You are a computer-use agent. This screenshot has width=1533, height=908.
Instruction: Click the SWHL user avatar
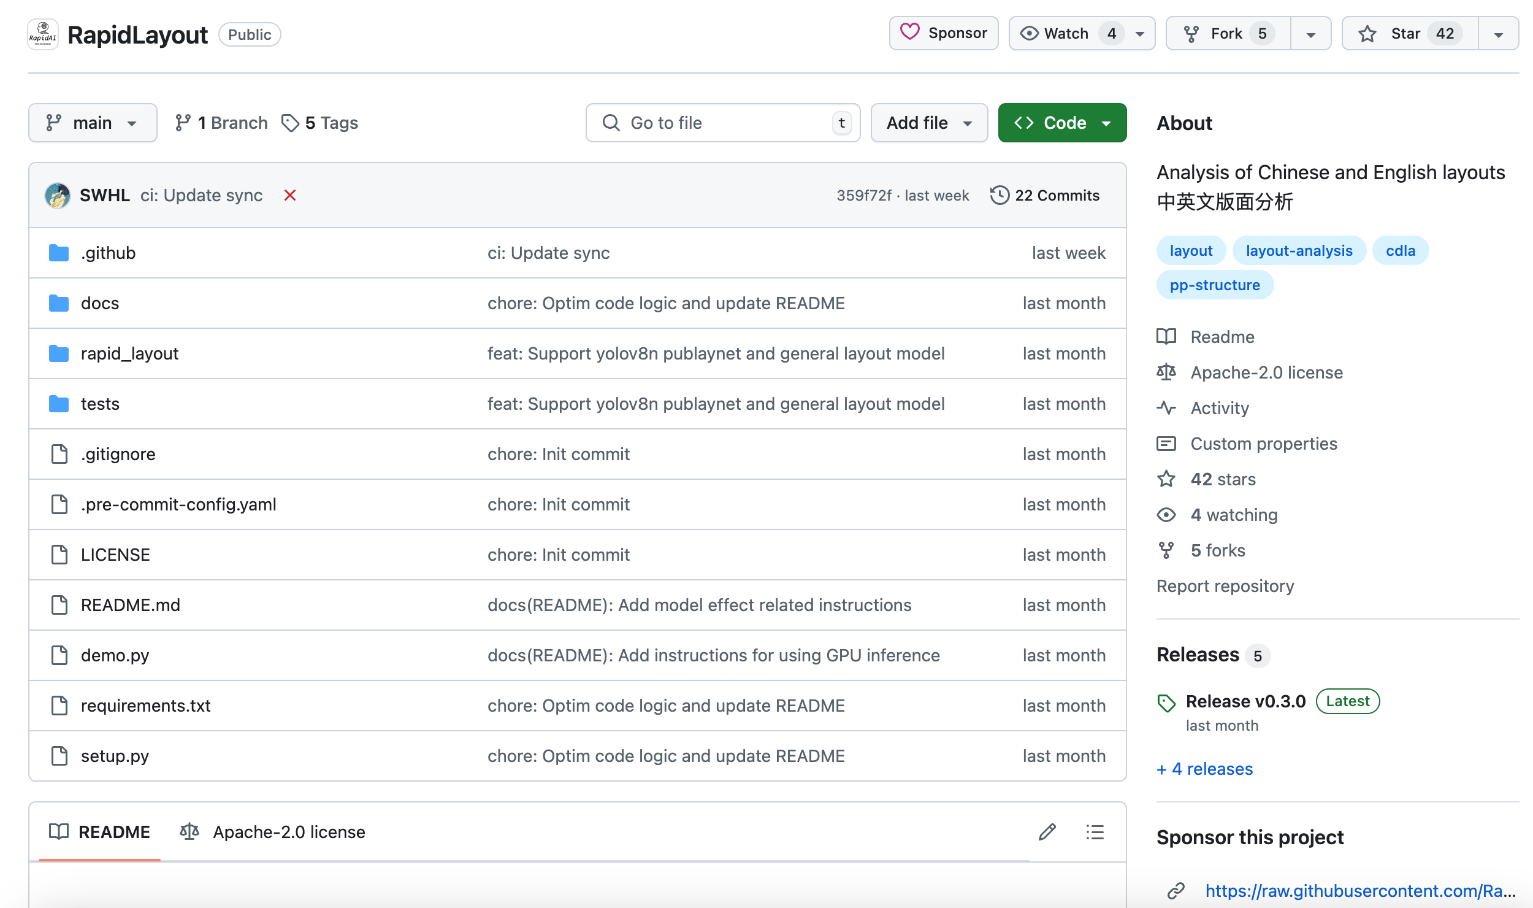(58, 196)
